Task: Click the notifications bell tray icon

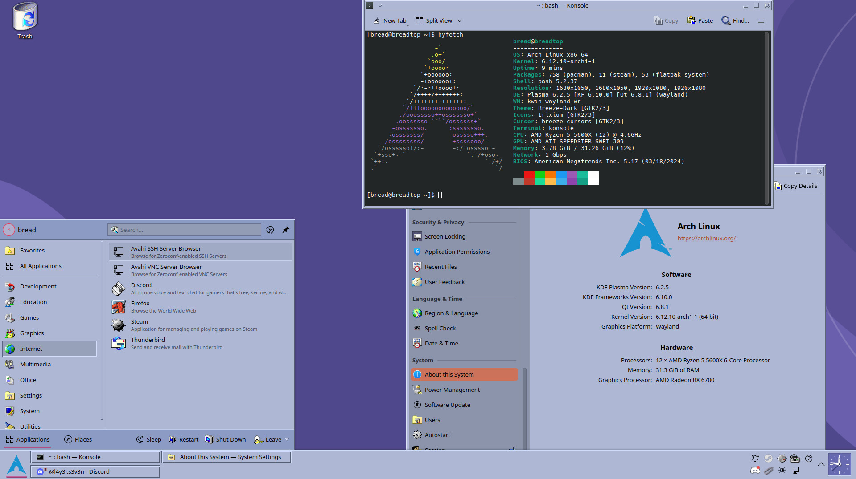Action: (x=755, y=458)
